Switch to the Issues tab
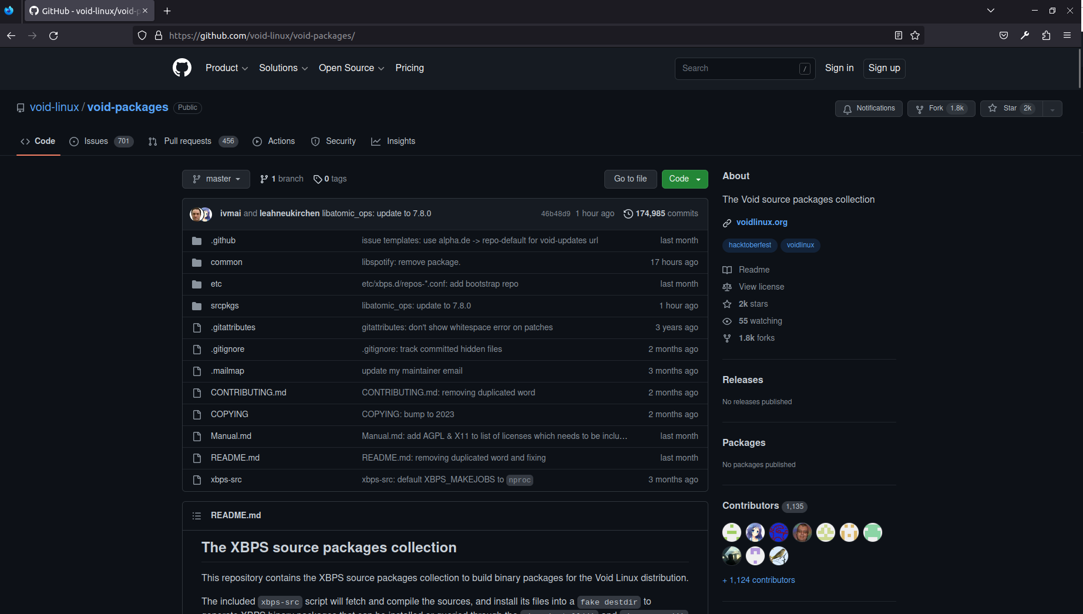This screenshot has width=1083, height=614. 102,142
